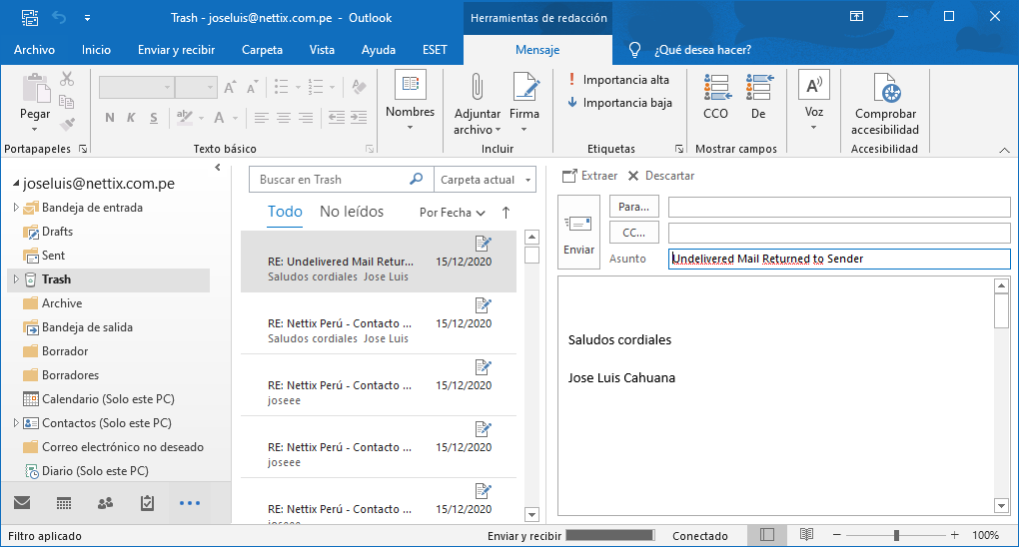Click the Copiar format painter brush icon
This screenshot has height=547, width=1019.
(66, 124)
